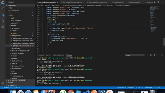Open Trash from the dock
The width and height of the screenshot is (165, 93).
click(152, 91)
